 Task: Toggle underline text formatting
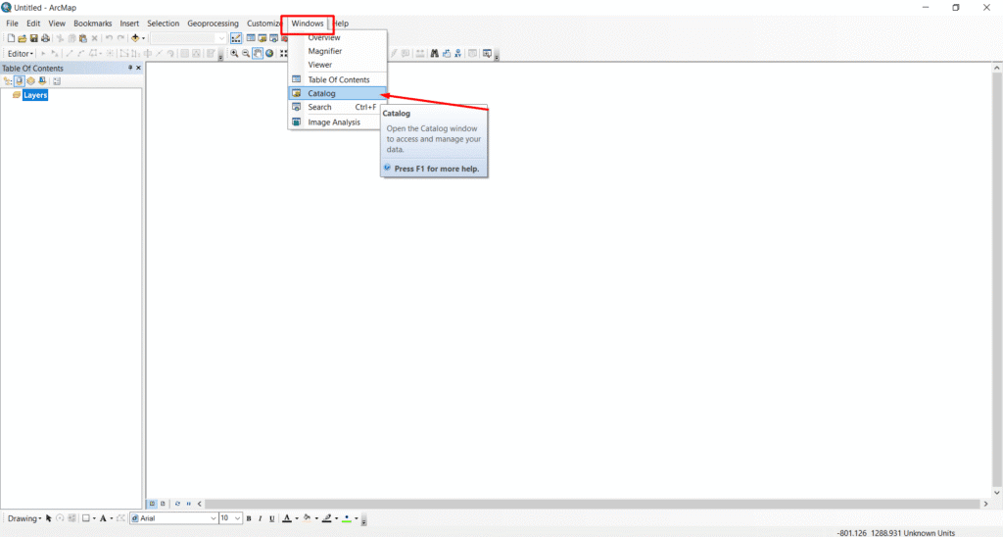272,518
